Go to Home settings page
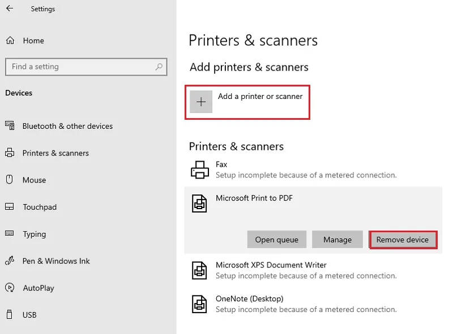 click(33, 41)
